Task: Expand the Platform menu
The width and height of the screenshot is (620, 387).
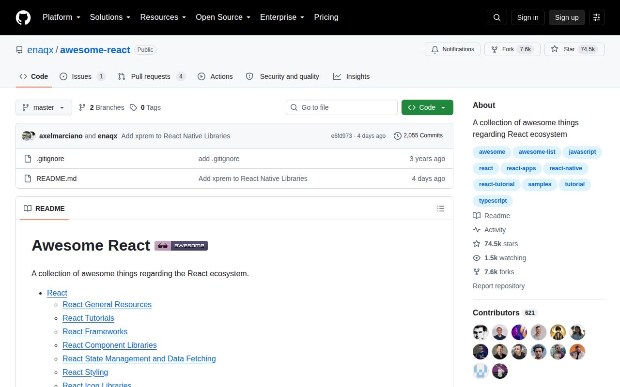Action: point(62,17)
